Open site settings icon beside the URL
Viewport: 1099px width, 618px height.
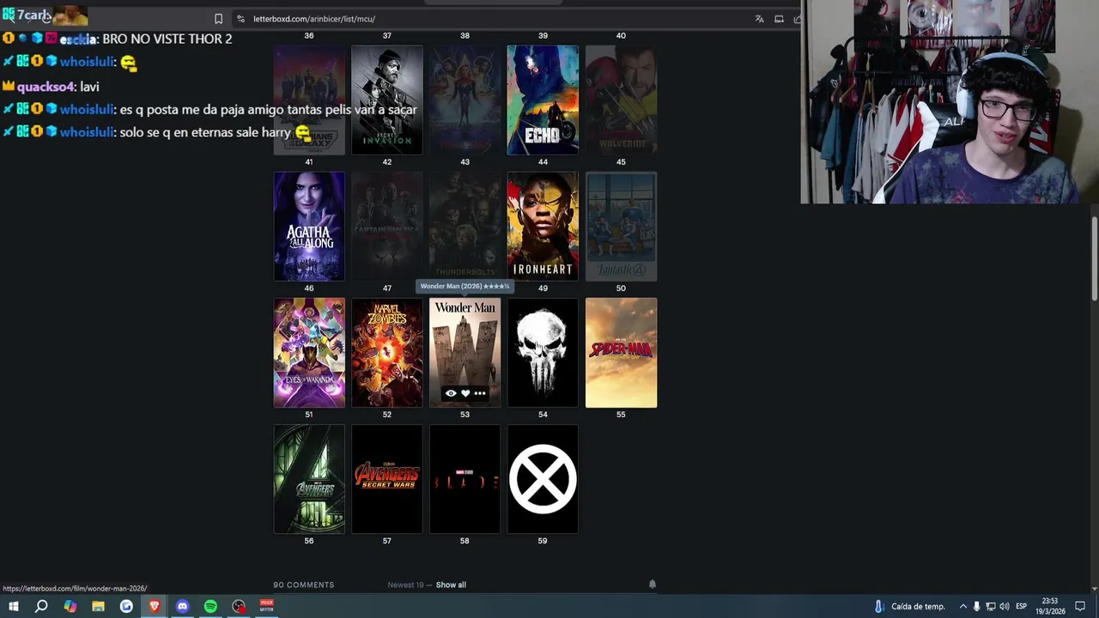tap(241, 19)
